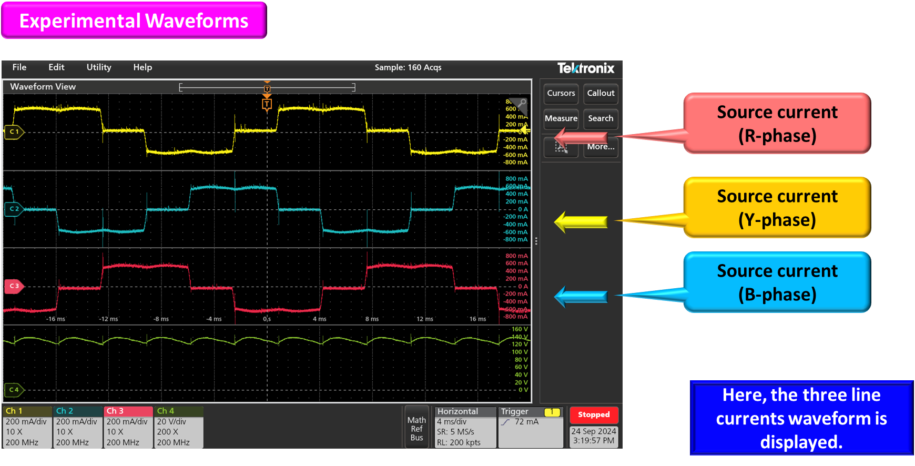Open the Horizontal settings badge
Viewport: 915px width, 466px height.
coord(465,427)
